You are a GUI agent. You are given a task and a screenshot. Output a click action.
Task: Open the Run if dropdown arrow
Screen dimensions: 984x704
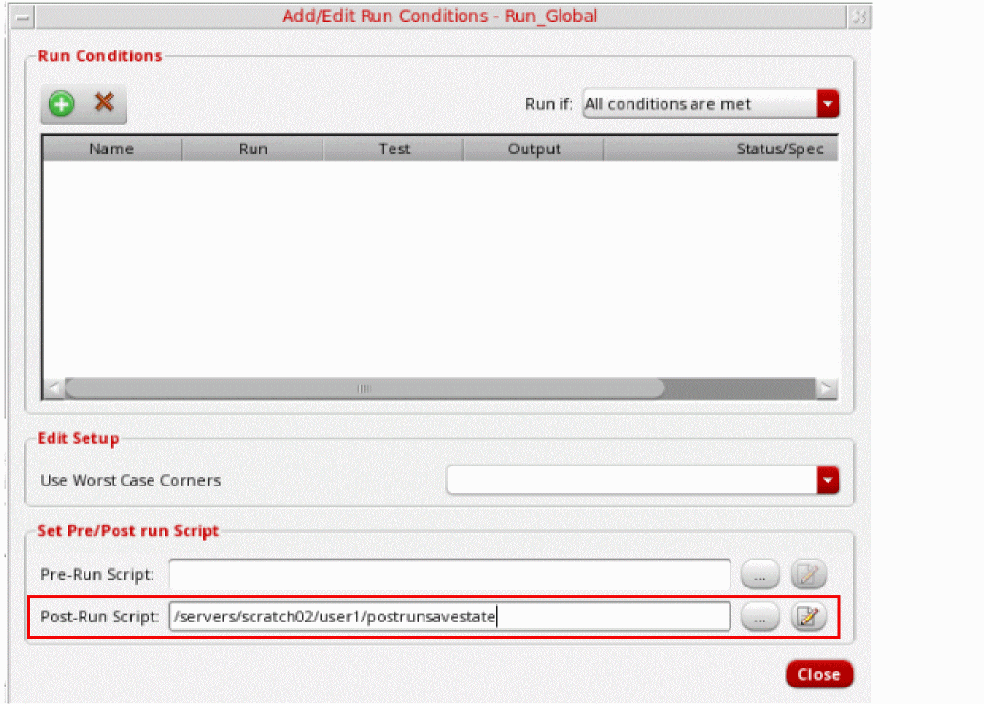pyautogui.click(x=828, y=104)
